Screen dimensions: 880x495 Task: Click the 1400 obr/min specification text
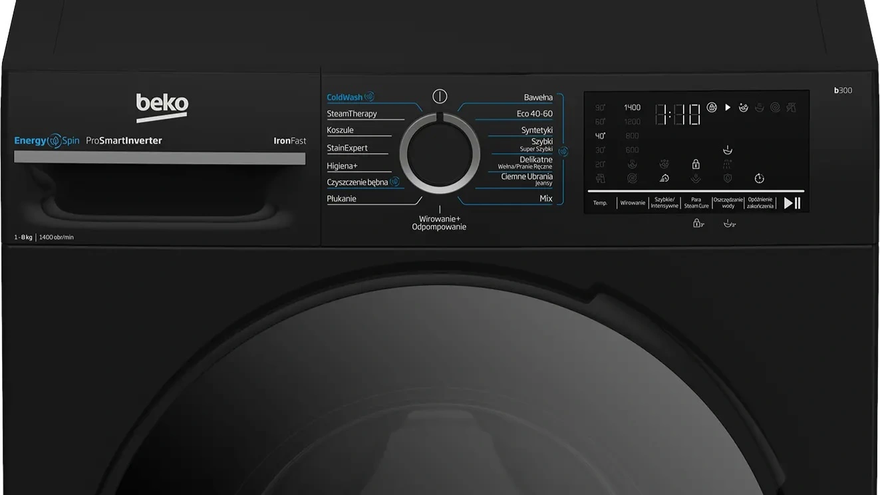(57, 238)
